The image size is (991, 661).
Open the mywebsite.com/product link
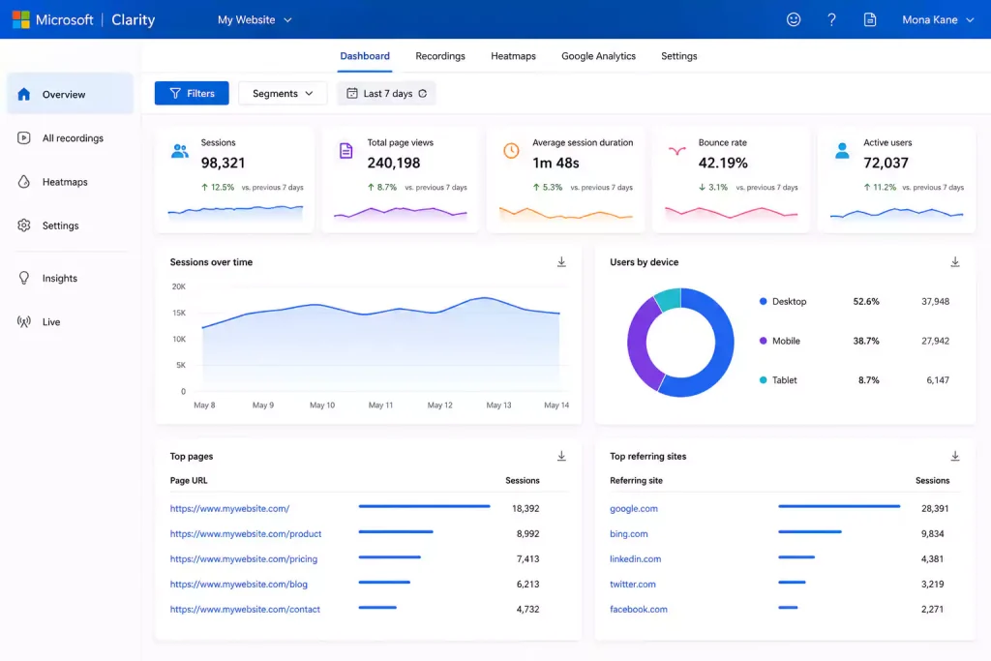point(245,533)
